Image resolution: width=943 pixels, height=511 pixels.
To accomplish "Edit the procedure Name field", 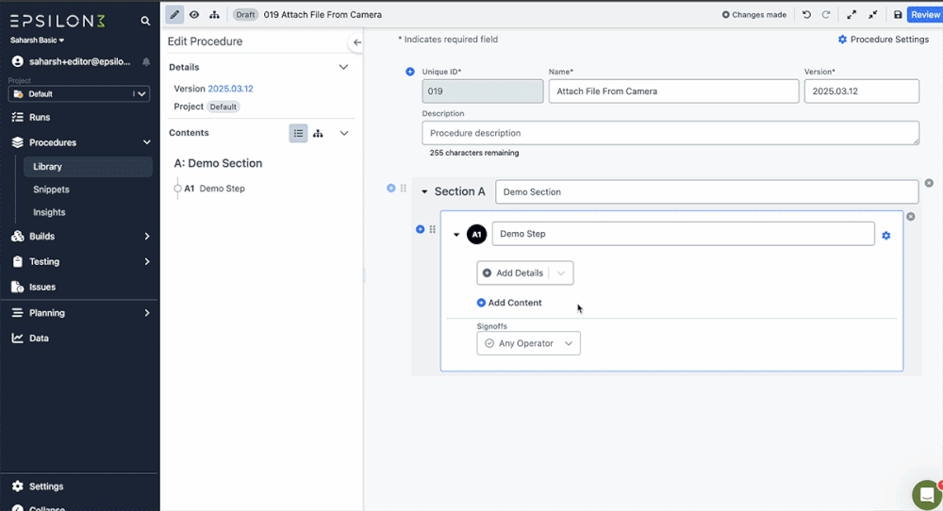I will click(673, 91).
